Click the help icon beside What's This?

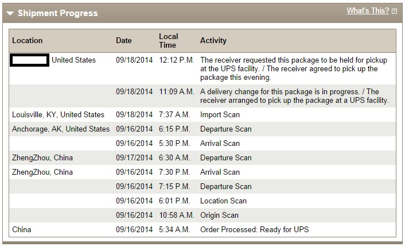coord(394,11)
